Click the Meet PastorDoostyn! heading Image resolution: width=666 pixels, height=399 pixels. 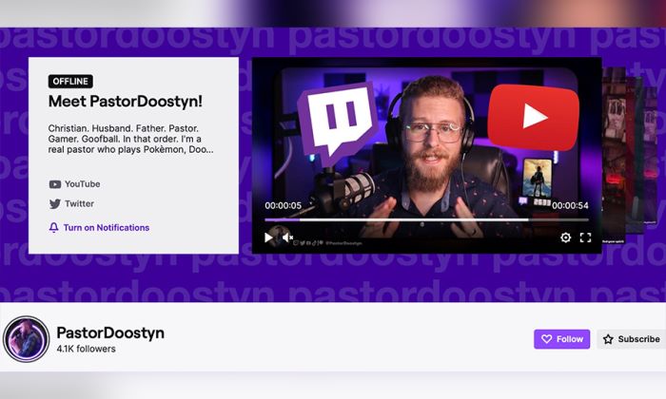126,102
